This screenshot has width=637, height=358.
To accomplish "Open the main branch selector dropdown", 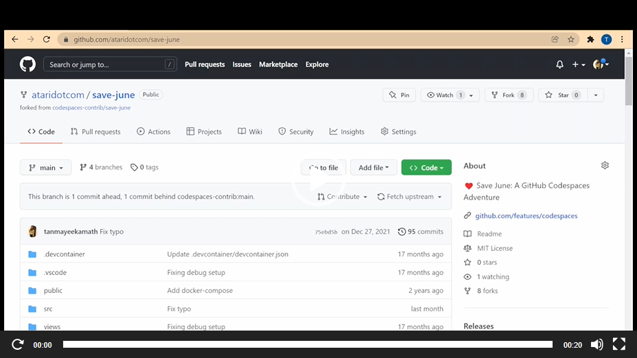I will 45,167.
